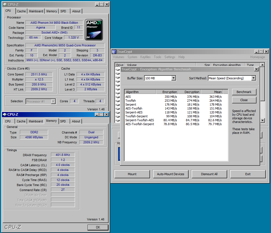Image resolution: width=271 pixels, height=233 pixels.
Task: Open the Buffer Size dropdown
Action: coord(174,78)
